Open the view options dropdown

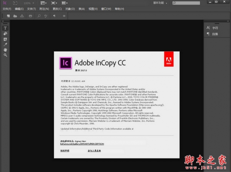[x=44, y=3]
